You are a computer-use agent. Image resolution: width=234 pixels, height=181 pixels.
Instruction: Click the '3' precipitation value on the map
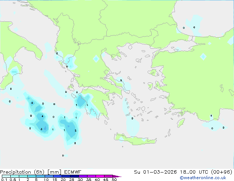[x=41, y=129]
